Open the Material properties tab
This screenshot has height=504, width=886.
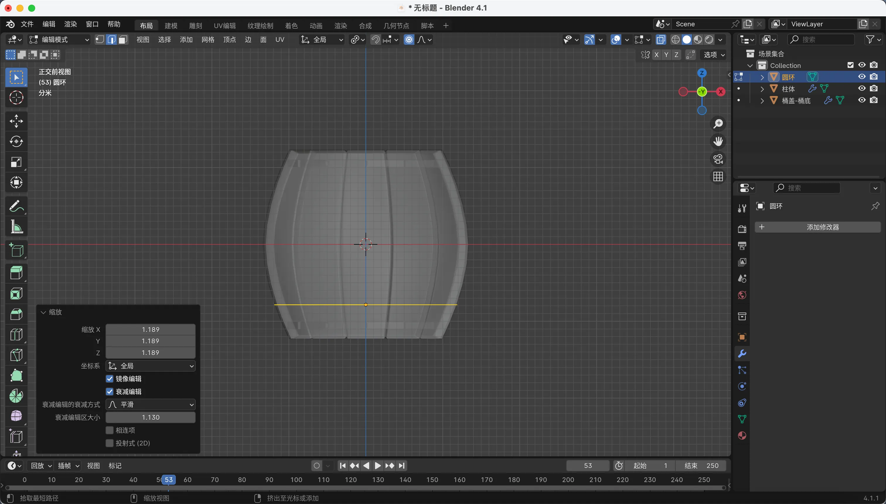(742, 436)
